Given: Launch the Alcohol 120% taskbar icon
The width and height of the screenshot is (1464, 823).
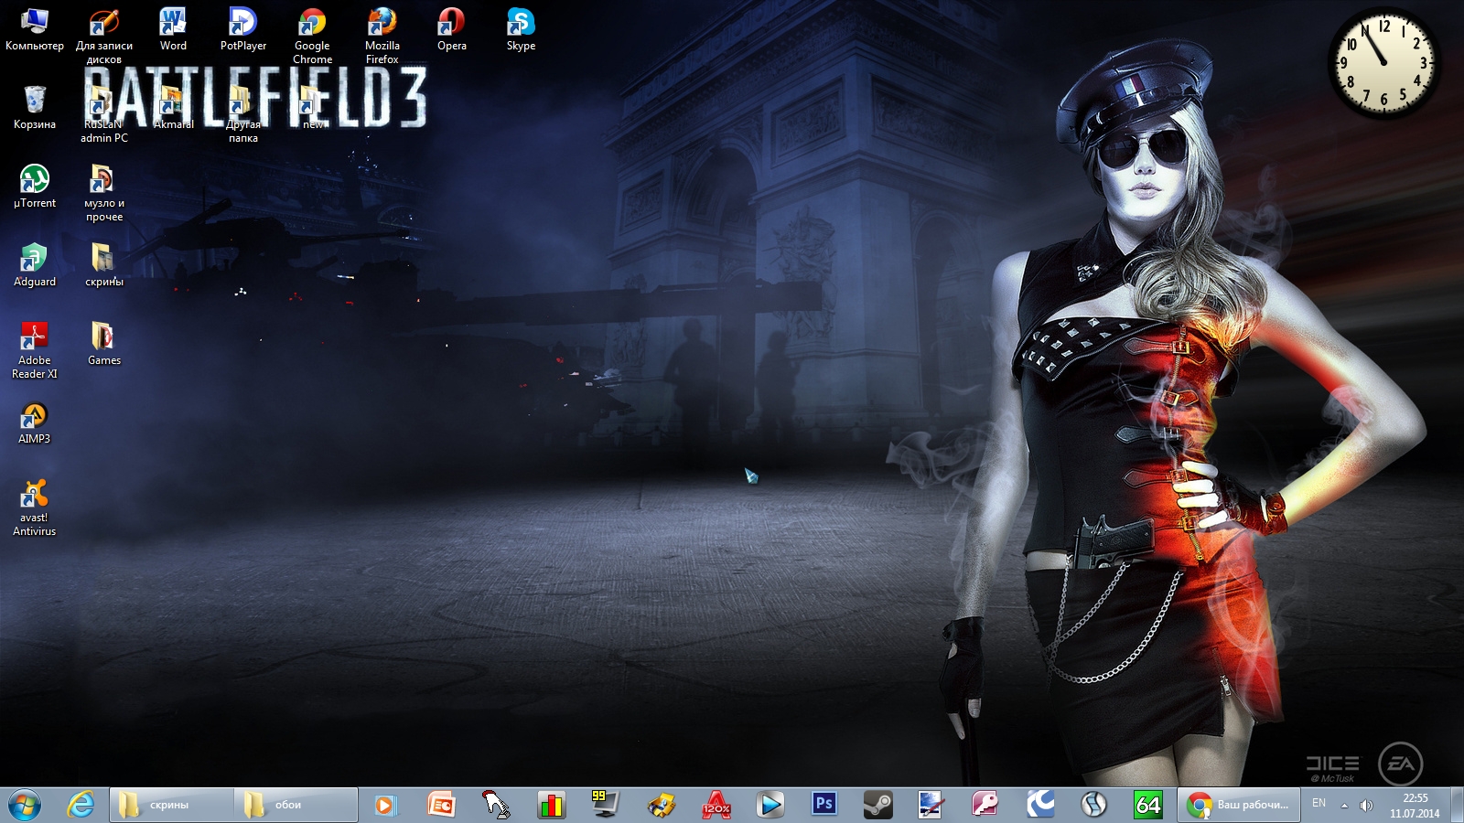Looking at the screenshot, I should [716, 805].
